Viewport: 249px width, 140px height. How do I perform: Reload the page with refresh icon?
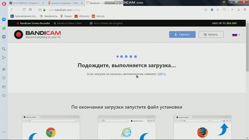tap(24, 10)
